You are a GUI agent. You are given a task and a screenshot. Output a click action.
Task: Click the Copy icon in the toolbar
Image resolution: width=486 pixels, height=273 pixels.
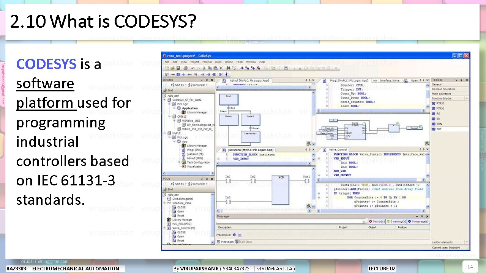(210, 68)
